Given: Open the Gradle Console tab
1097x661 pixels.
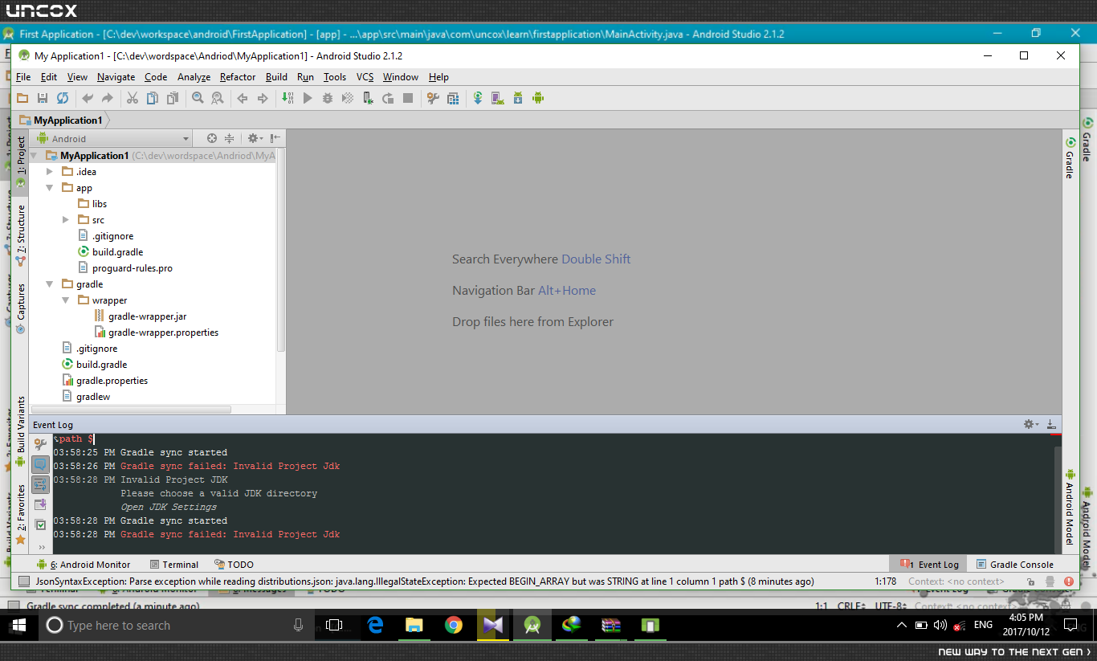Looking at the screenshot, I should pos(1014,565).
